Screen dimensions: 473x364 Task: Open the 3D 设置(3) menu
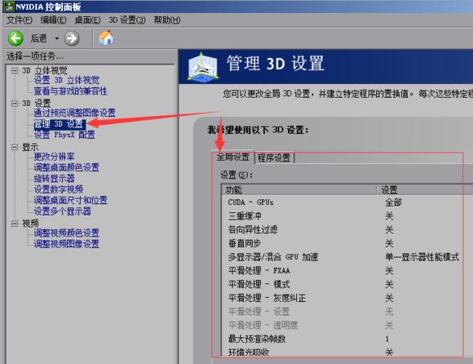pos(127,20)
